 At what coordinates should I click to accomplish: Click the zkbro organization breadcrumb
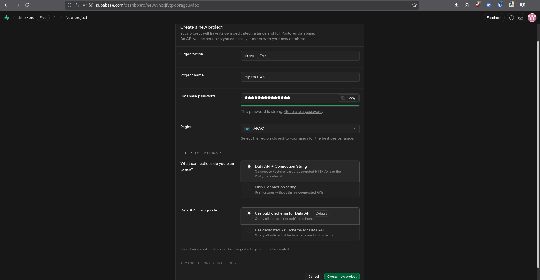tap(29, 18)
